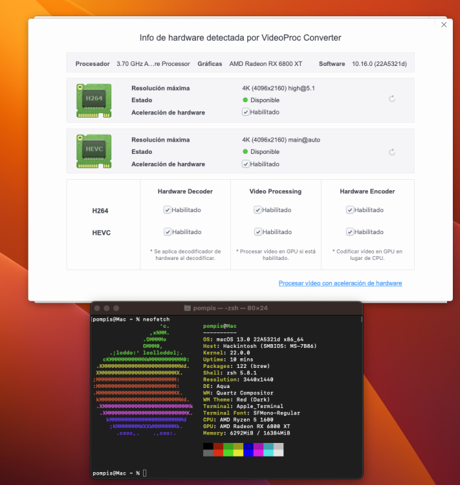Click the H264 row label in table
The width and height of the screenshot is (460, 485).
[100, 211]
